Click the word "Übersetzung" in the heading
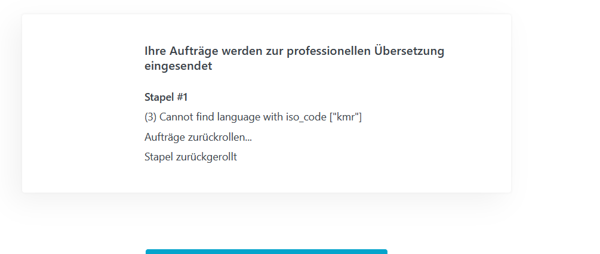Screen dimensions: 600x254 coord(409,51)
